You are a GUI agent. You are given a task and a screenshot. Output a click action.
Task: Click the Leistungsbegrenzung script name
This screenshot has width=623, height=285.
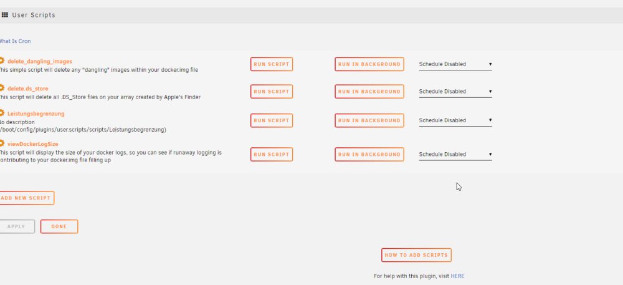pyautogui.click(x=36, y=114)
